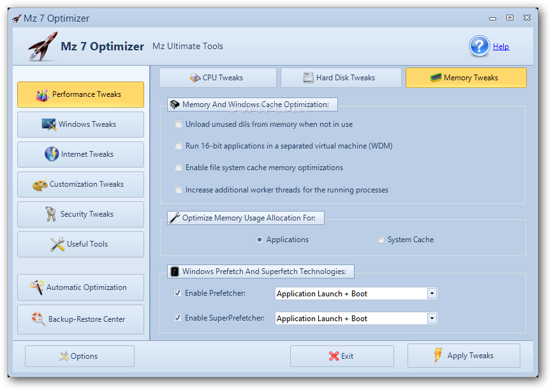Switch to the CPU Tweaks tab
This screenshot has height=390, width=551.
coord(217,78)
